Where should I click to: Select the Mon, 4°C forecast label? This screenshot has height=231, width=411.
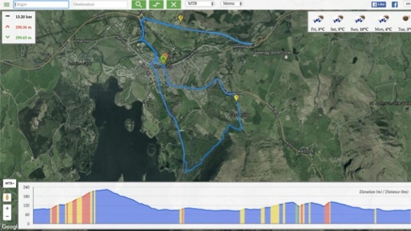383,30
